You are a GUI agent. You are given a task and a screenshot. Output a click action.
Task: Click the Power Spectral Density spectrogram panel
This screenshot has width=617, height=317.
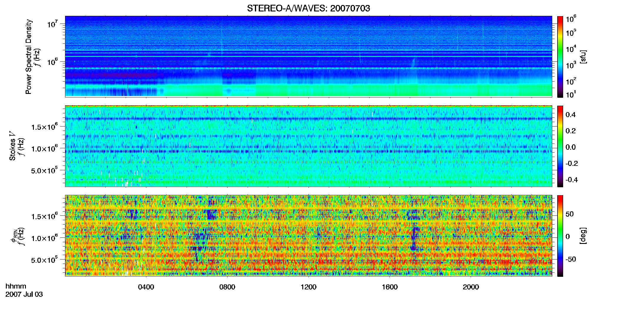(x=308, y=56)
